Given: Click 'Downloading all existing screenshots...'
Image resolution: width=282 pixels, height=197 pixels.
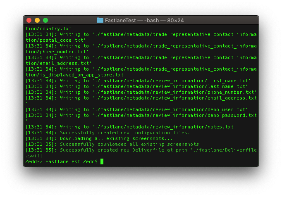Looking at the screenshot, I should pyautogui.click(x=116, y=138).
